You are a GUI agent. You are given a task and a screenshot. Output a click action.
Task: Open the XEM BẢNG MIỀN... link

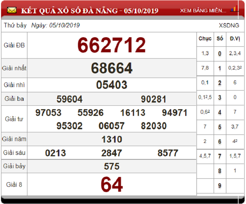click(203, 11)
